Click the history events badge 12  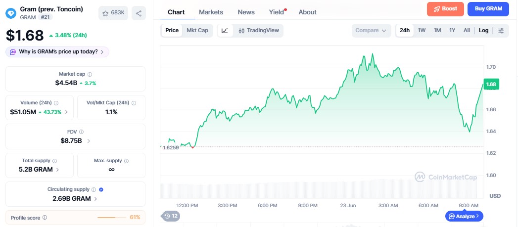[x=171, y=216]
